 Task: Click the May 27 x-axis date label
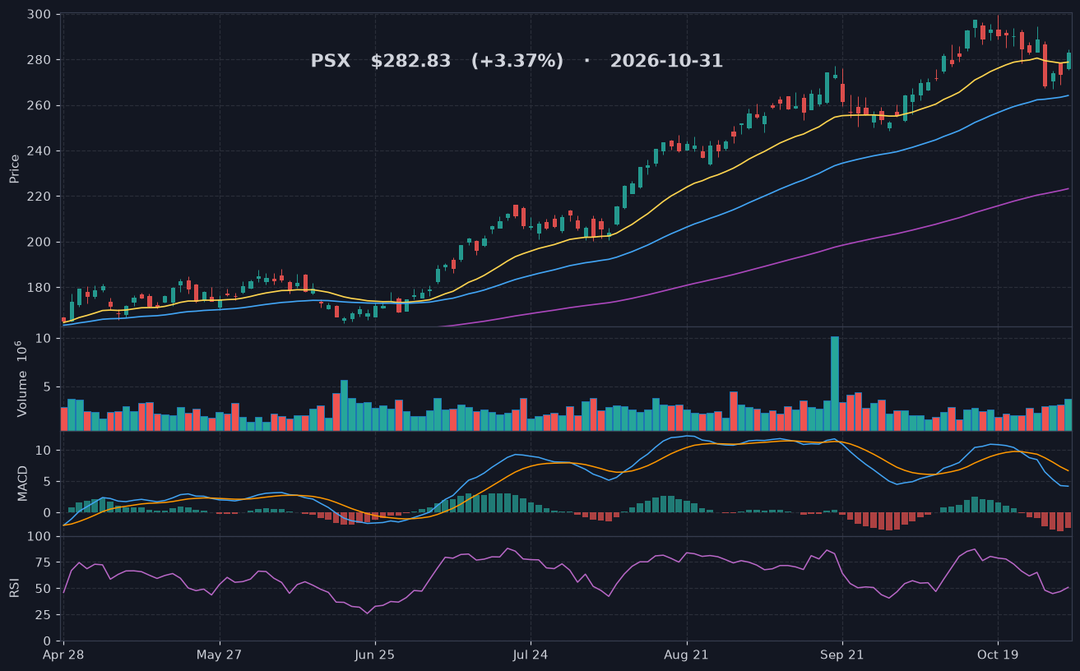[x=220, y=655]
